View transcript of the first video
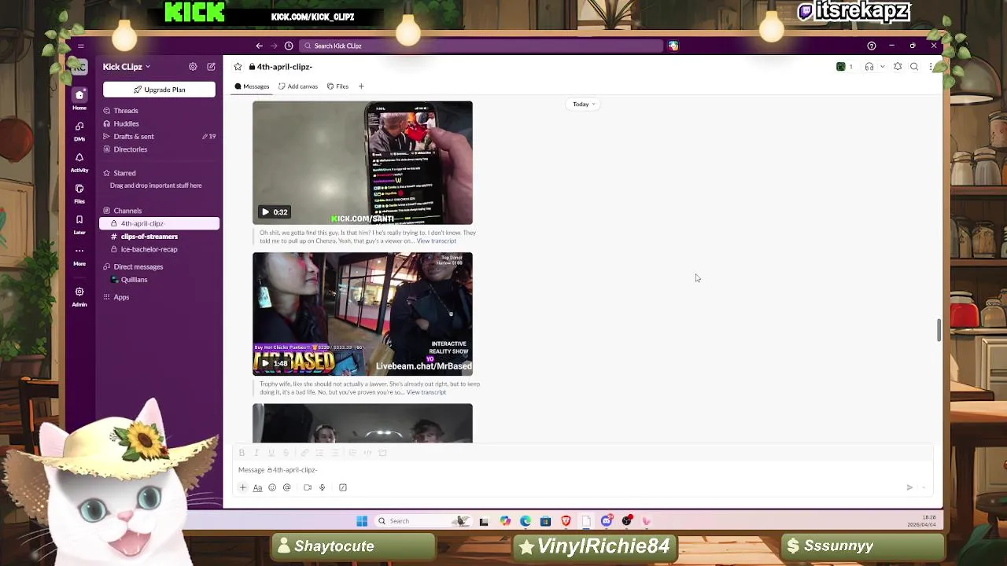Image resolution: width=1007 pixels, height=566 pixels. [x=437, y=241]
